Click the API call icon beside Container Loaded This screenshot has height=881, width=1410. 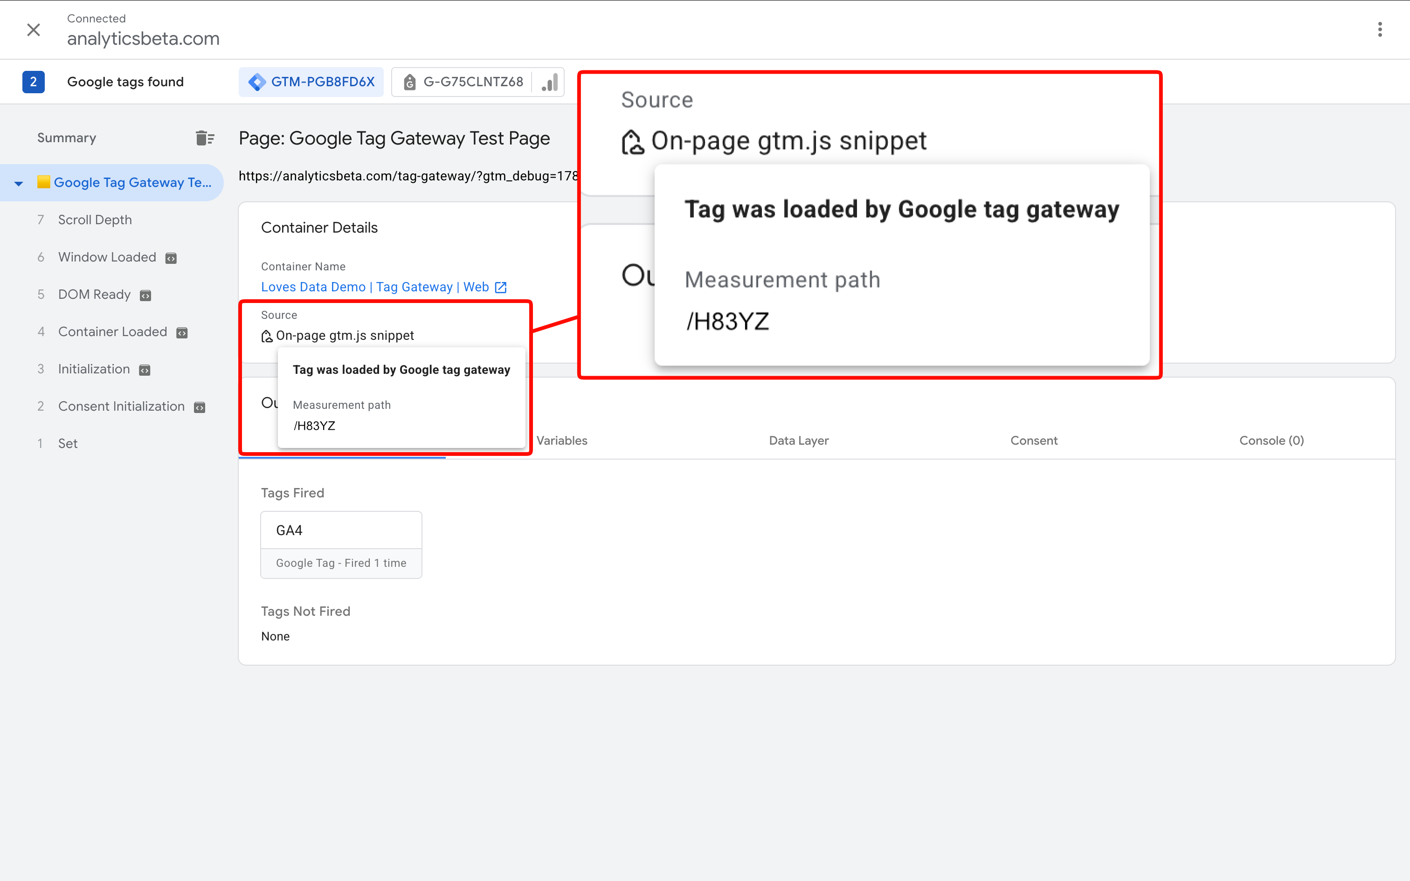tap(182, 333)
